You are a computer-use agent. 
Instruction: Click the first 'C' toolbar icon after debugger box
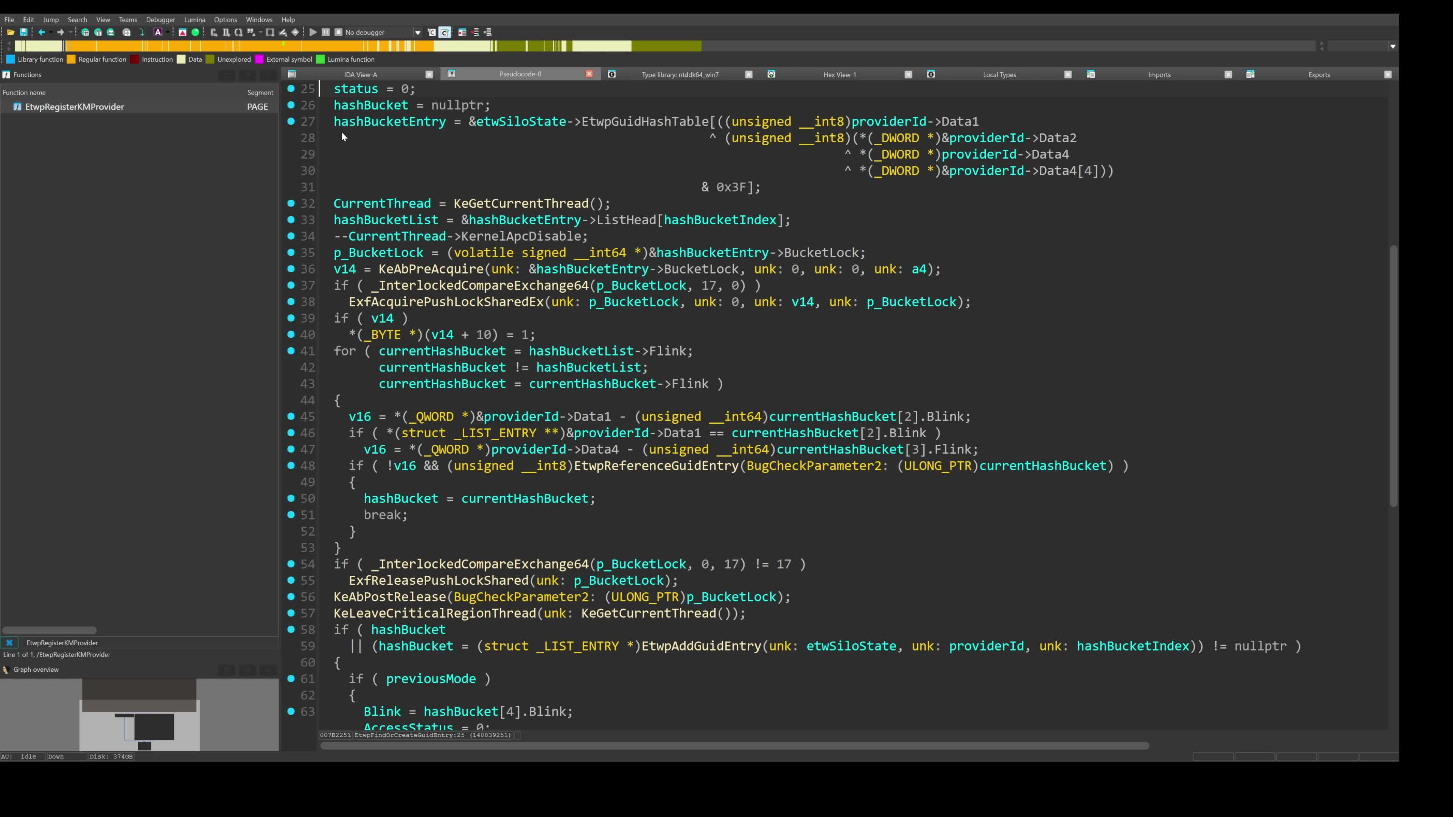432,33
